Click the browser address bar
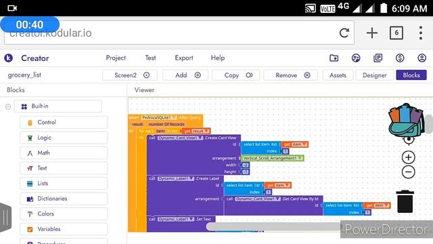Screen dimensions: 433x244 coord(179,33)
